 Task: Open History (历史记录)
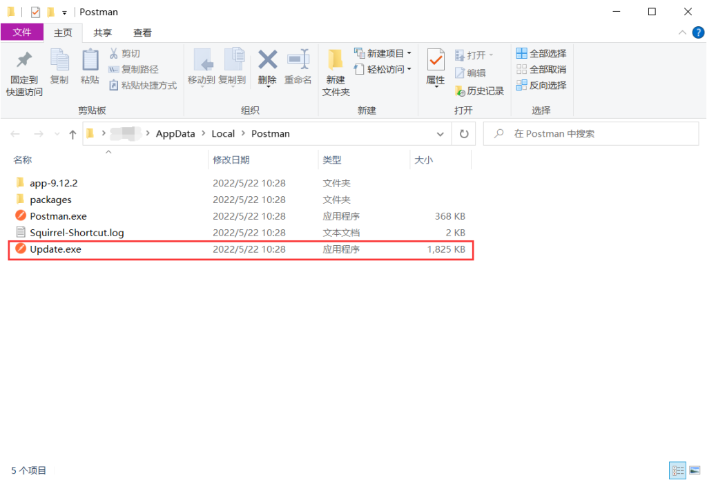(x=479, y=91)
